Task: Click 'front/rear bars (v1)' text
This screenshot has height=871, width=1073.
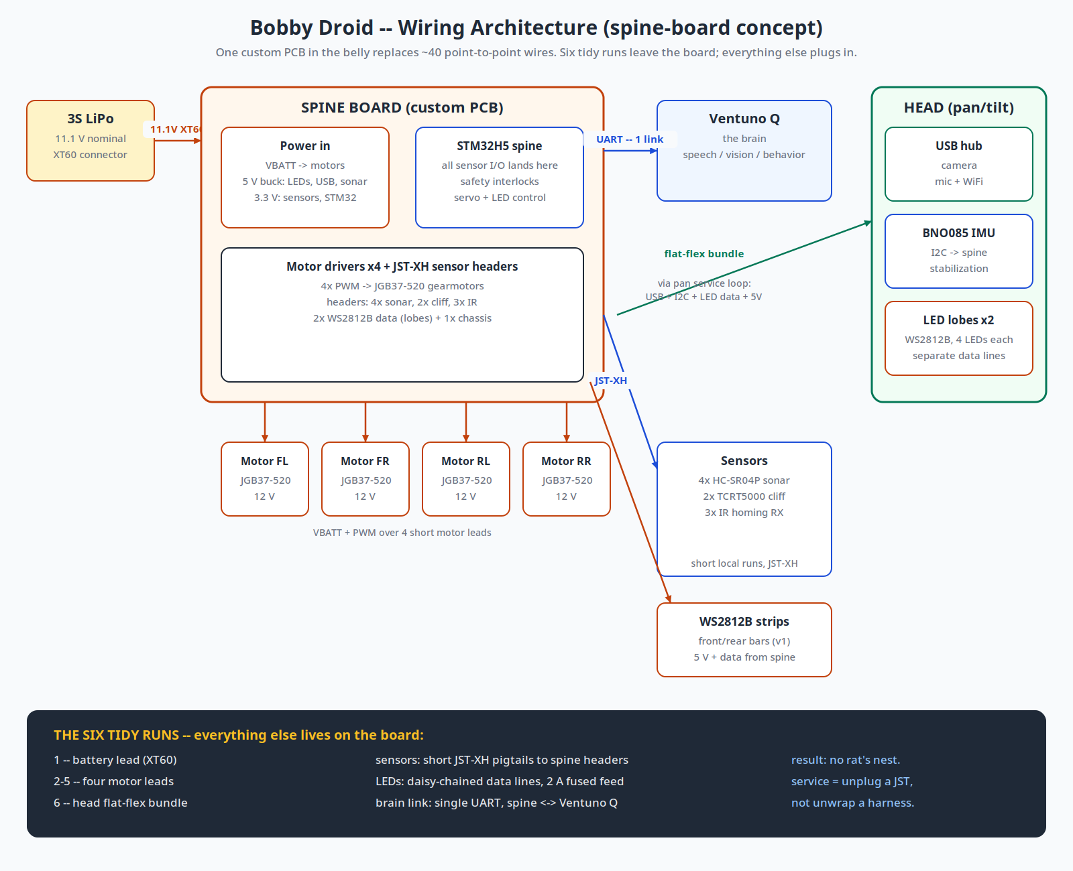Action: point(744,641)
